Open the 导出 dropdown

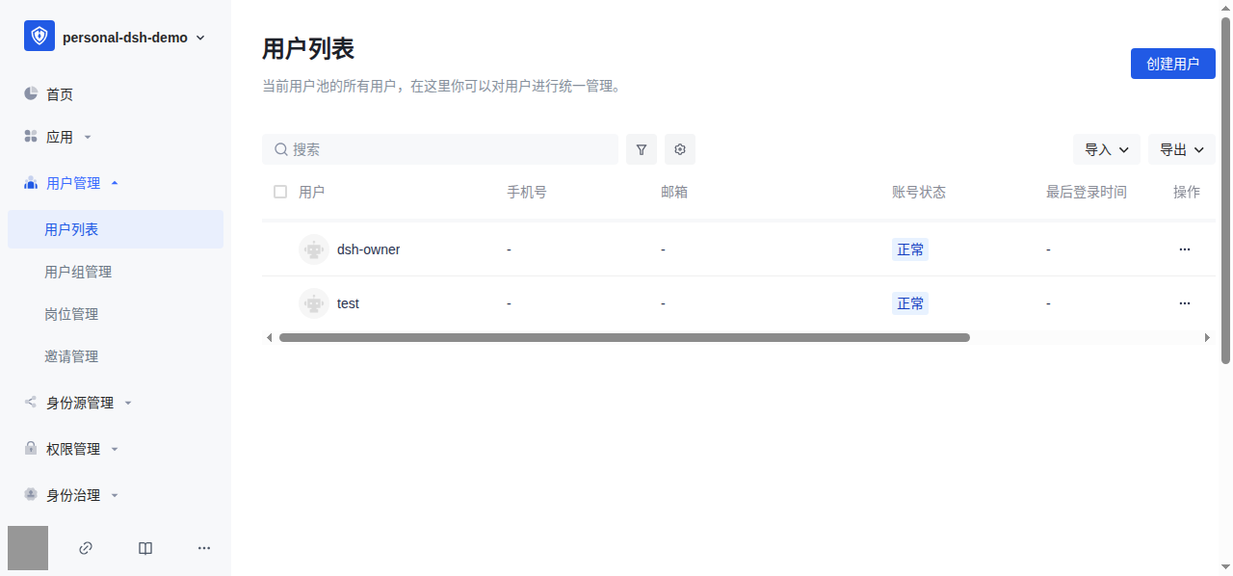pyautogui.click(x=1182, y=149)
